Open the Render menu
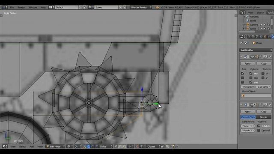Viewport: 274px width, 154px height. (x=21, y=7)
